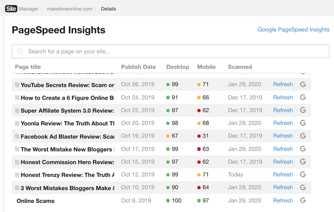Click page icon beside Facebook Ad Blaster Review
This screenshot has width=334, height=212.
[17, 136]
